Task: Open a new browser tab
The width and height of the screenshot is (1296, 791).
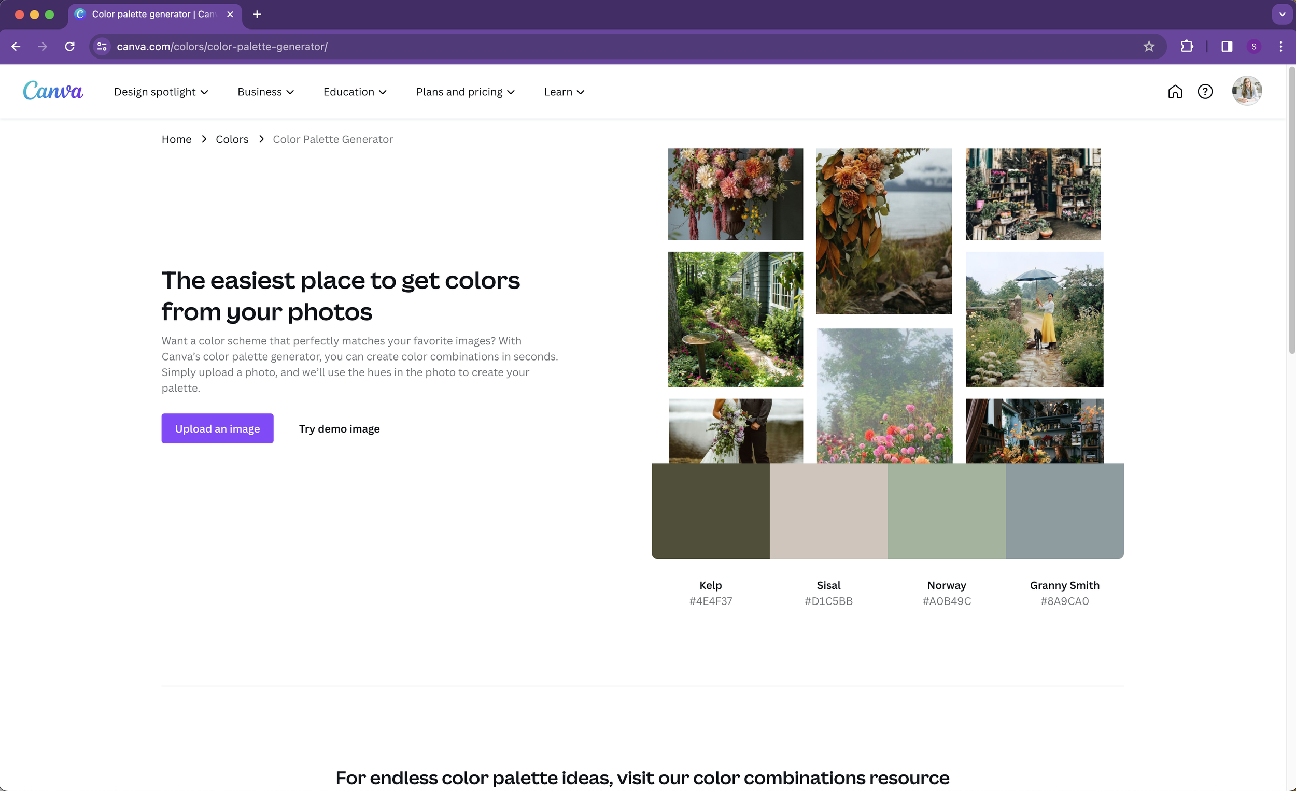Action: 257,14
